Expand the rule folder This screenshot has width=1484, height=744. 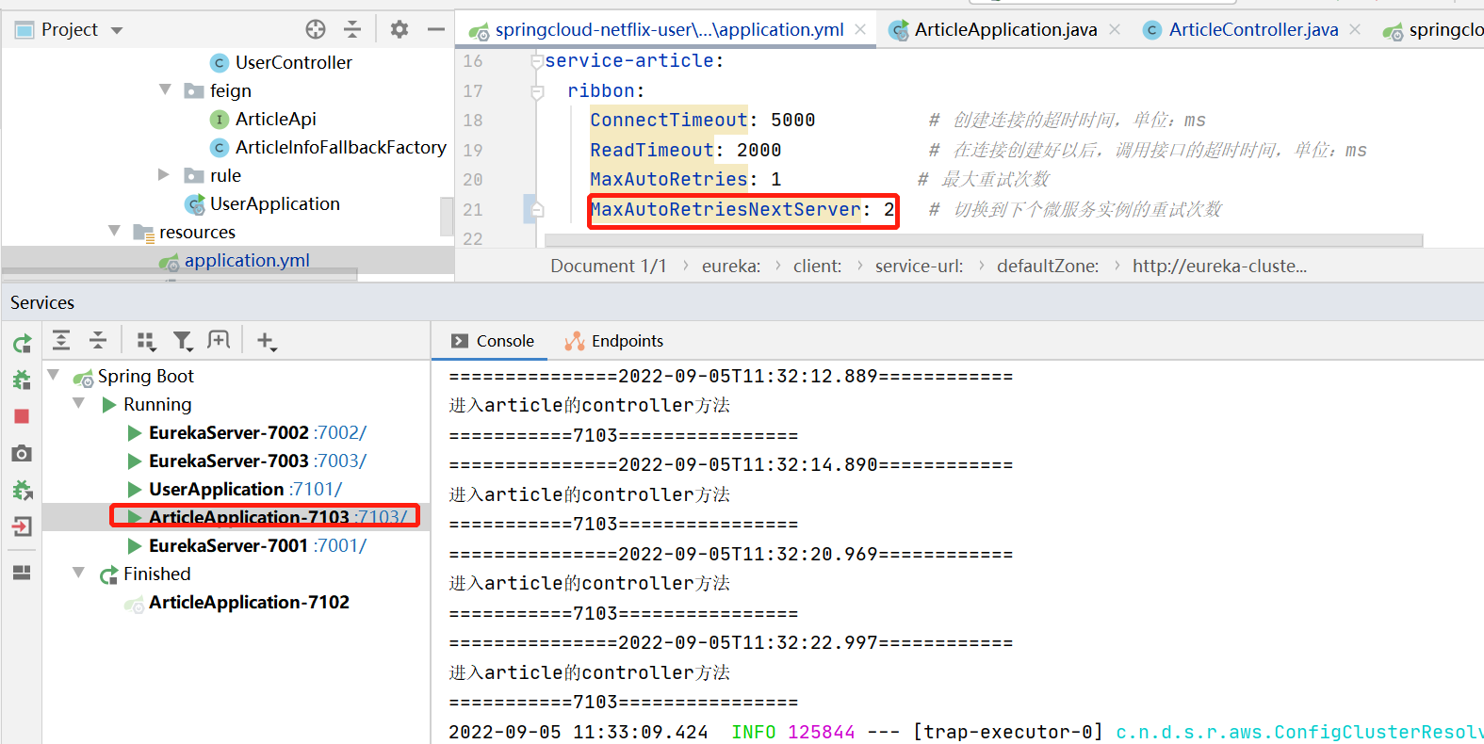(x=164, y=174)
